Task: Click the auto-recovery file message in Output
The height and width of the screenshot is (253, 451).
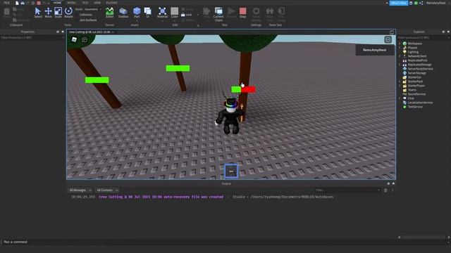Action: point(161,197)
